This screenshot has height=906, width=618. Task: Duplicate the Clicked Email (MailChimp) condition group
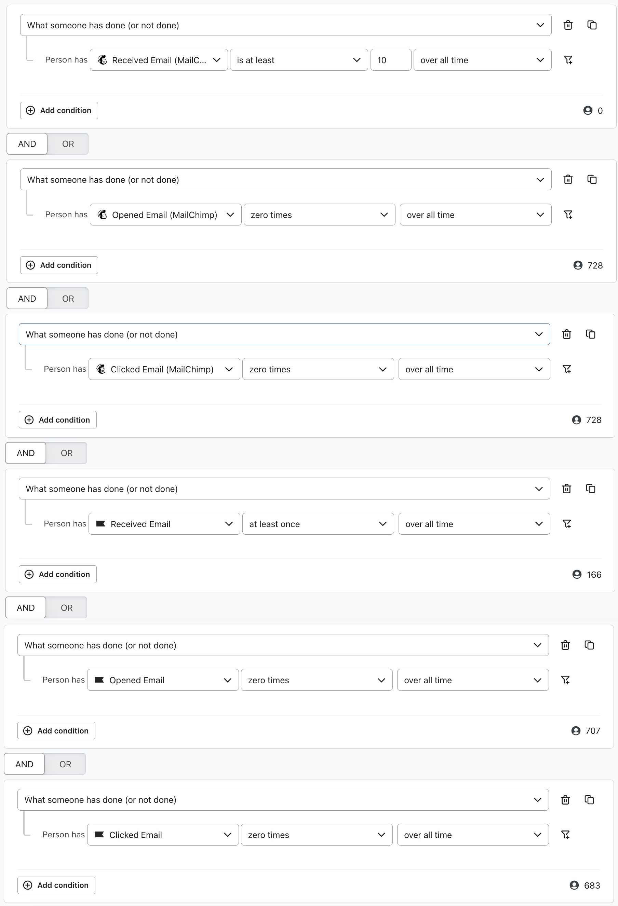click(x=590, y=334)
